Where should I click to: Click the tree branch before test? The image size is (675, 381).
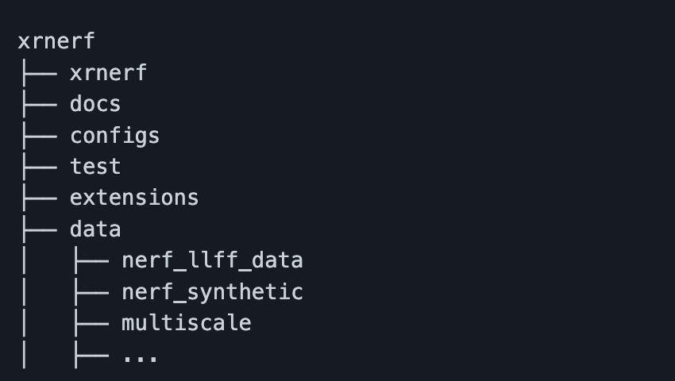(37, 167)
